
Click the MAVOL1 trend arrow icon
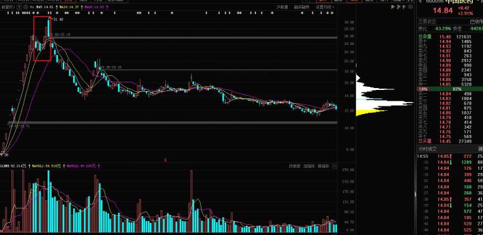click(x=64, y=166)
